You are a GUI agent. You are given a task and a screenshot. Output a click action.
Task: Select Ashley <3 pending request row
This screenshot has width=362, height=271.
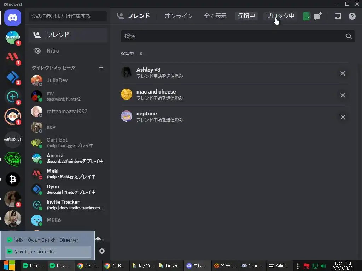235,73
